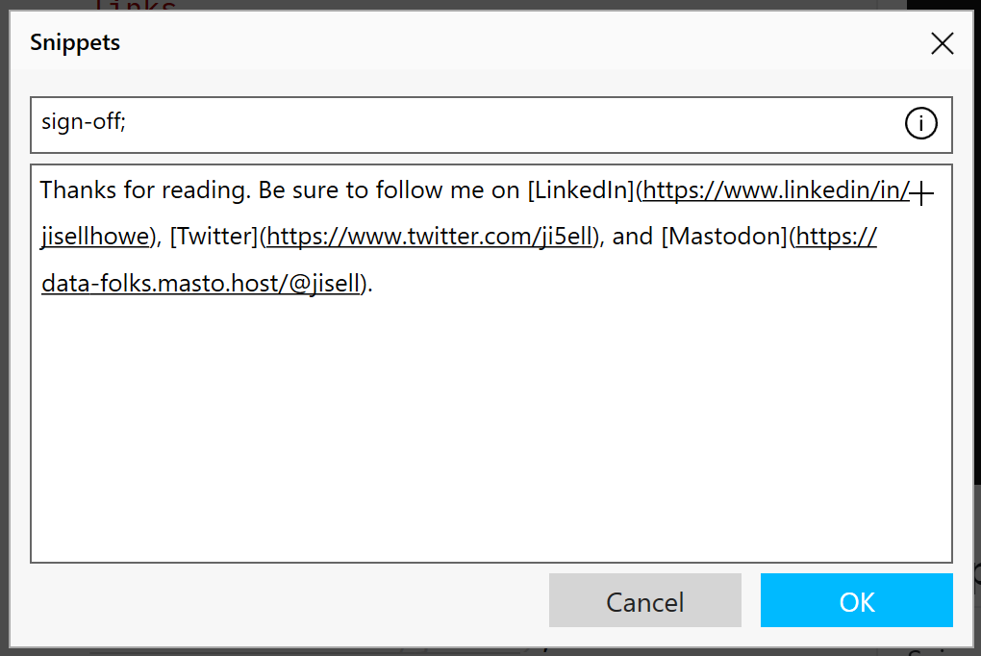The height and width of the screenshot is (656, 981).
Task: Click the "Thanks for reading" opening words
Action: click(142, 190)
